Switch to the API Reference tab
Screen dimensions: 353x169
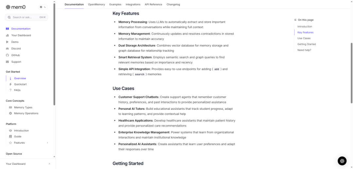(153, 5)
